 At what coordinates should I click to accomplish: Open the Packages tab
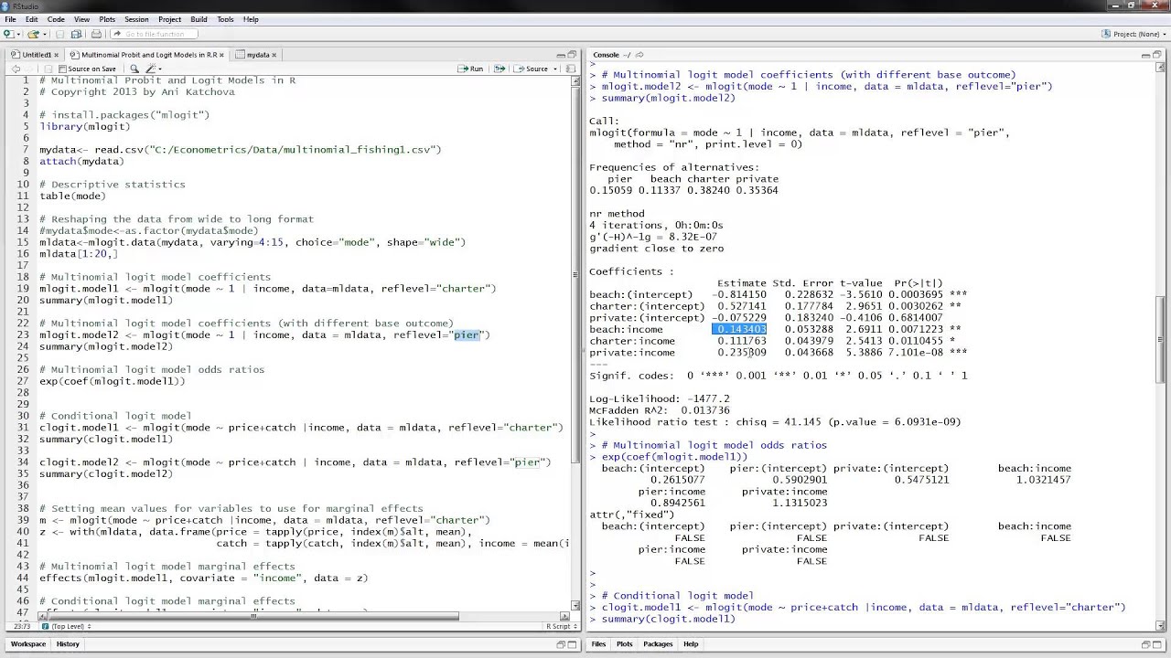point(658,643)
